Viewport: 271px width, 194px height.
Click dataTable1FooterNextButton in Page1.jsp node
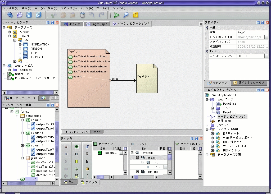90,67
